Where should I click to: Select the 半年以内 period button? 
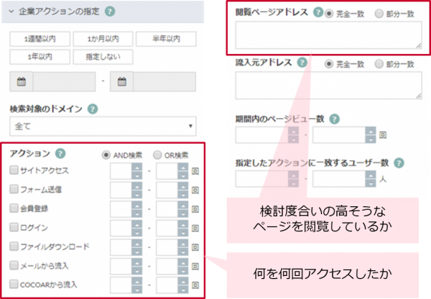166,39
